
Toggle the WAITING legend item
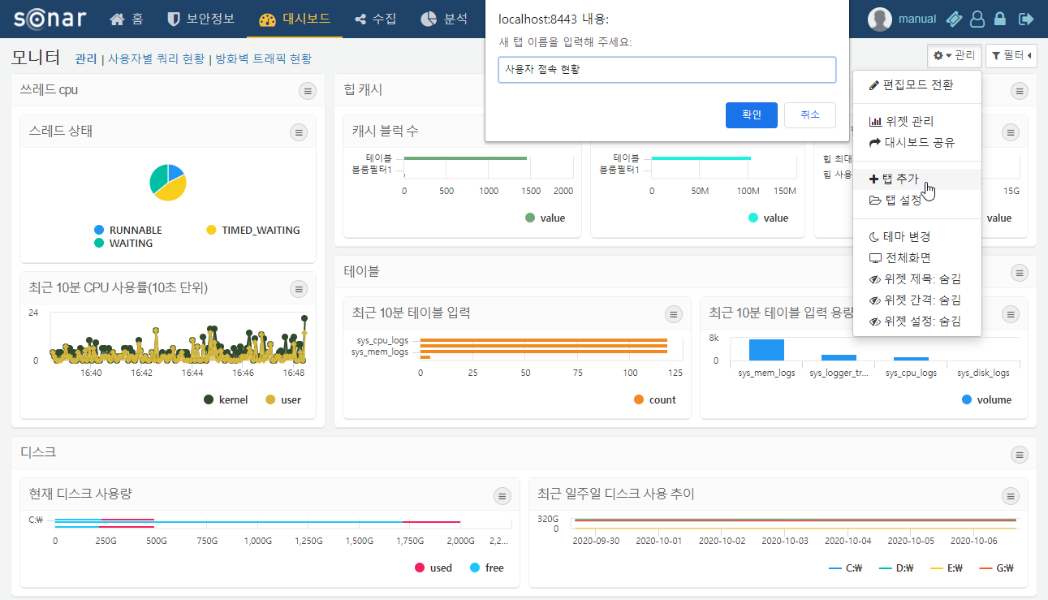(123, 243)
